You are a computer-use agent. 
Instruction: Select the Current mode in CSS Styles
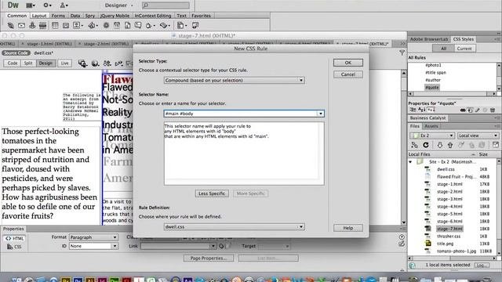click(x=464, y=49)
